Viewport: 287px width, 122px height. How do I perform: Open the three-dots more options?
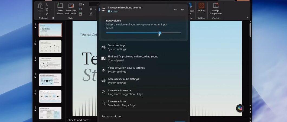(175, 9)
